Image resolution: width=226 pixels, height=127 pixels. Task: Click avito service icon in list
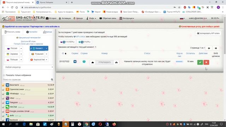7,115
